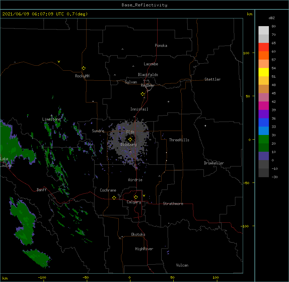
Task: Select the magenta 42-39 dBZ swatch
Action: [264, 105]
